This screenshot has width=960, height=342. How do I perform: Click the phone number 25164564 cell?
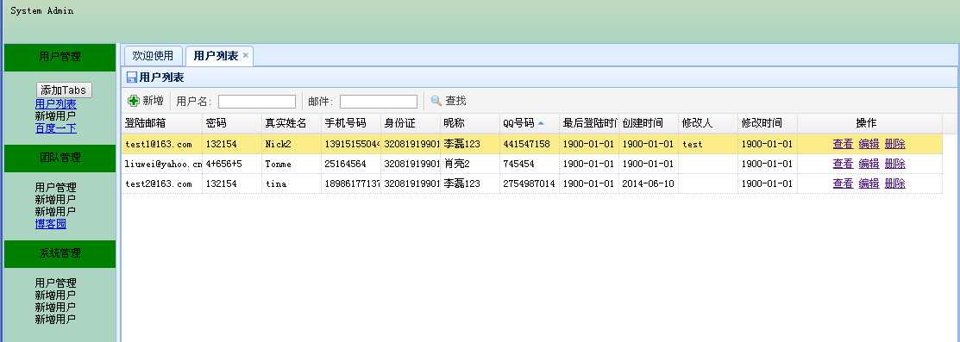pos(351,164)
